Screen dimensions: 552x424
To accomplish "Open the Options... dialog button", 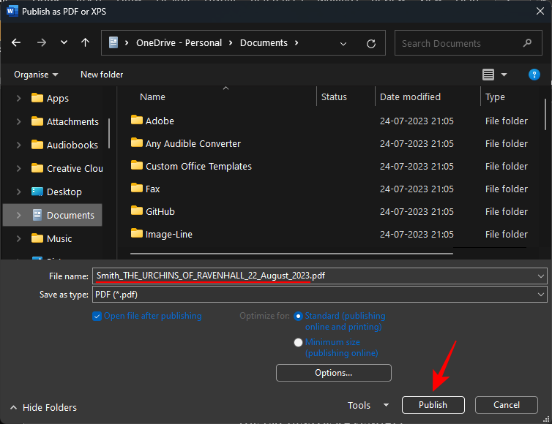I will click(333, 373).
